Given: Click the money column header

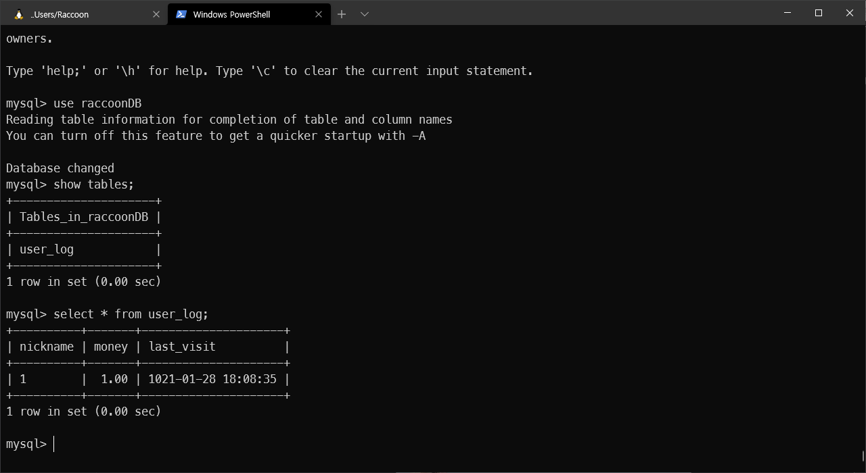Looking at the screenshot, I should point(111,347).
